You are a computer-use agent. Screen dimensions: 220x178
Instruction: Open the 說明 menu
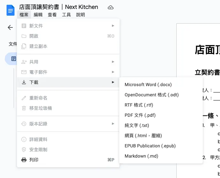click(x=81, y=15)
